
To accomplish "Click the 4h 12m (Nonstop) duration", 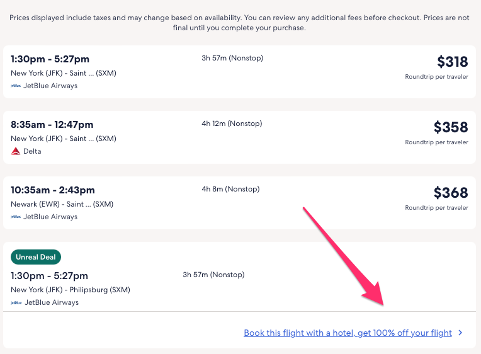I will pos(232,123).
